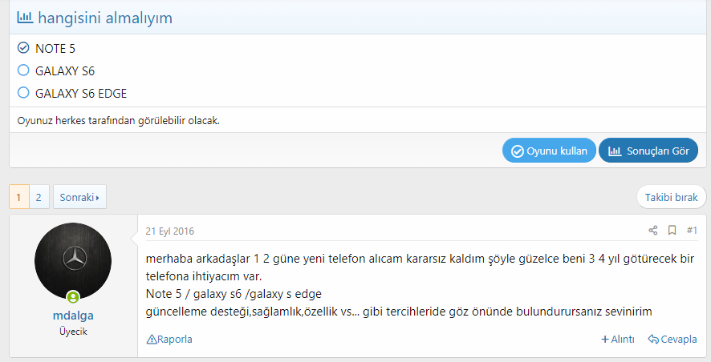Screen dimensions: 711x362
Task: Reply to post with Cevapla
Action: (672, 339)
